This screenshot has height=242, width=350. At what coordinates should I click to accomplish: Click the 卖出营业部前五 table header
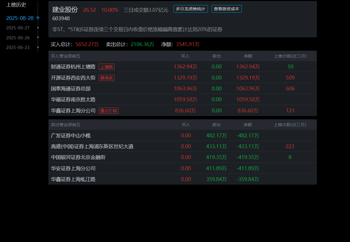tap(66, 125)
